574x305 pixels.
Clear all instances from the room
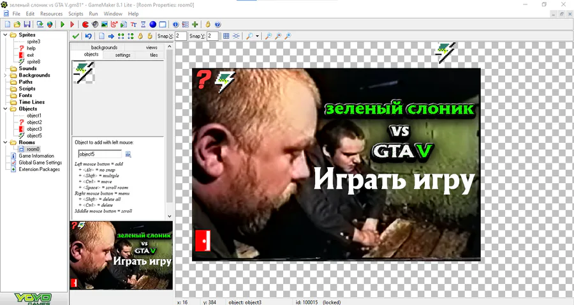coord(101,36)
